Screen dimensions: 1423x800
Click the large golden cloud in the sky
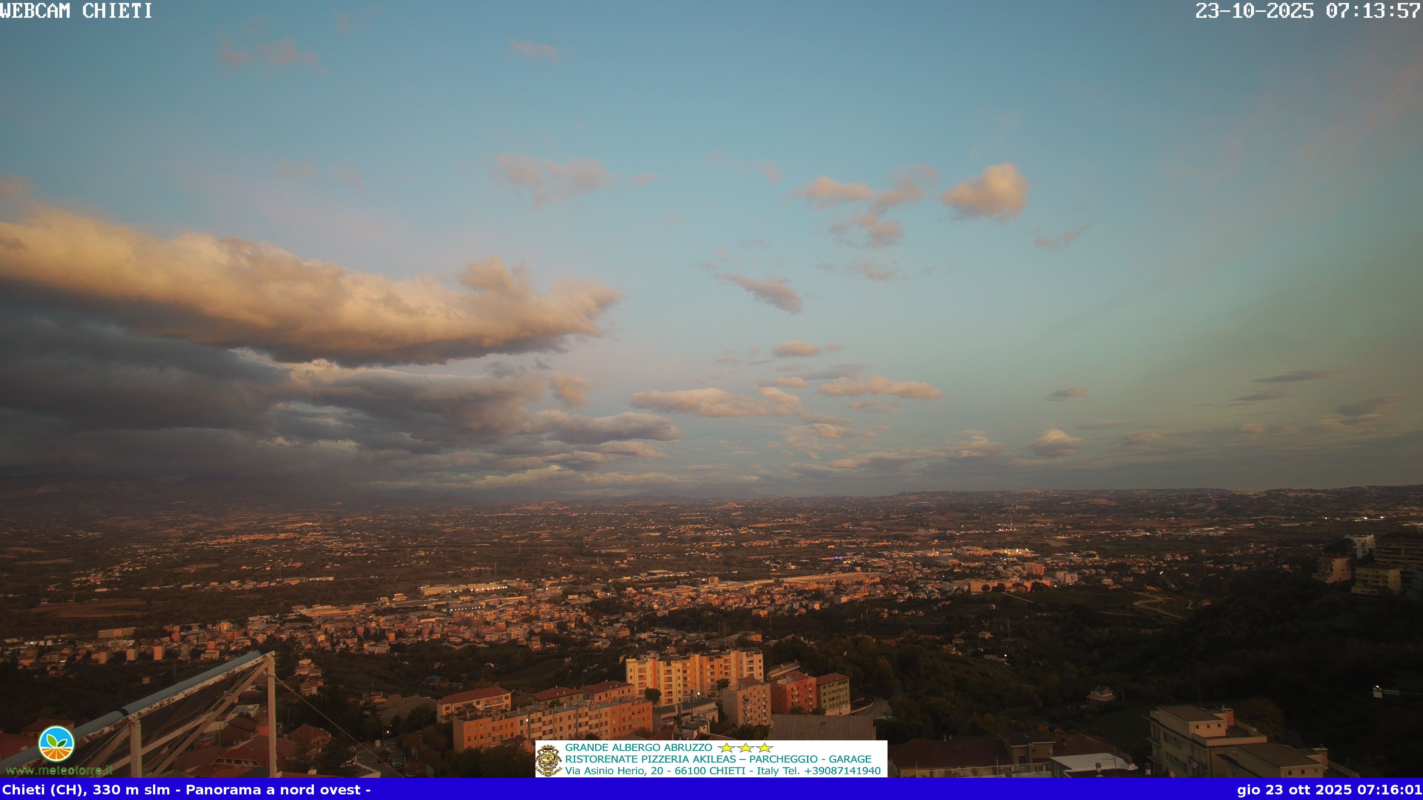pyautogui.click(x=309, y=298)
